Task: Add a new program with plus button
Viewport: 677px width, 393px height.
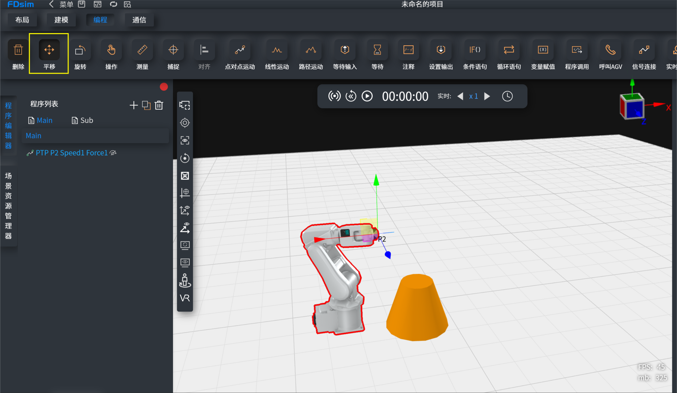Action: click(134, 105)
